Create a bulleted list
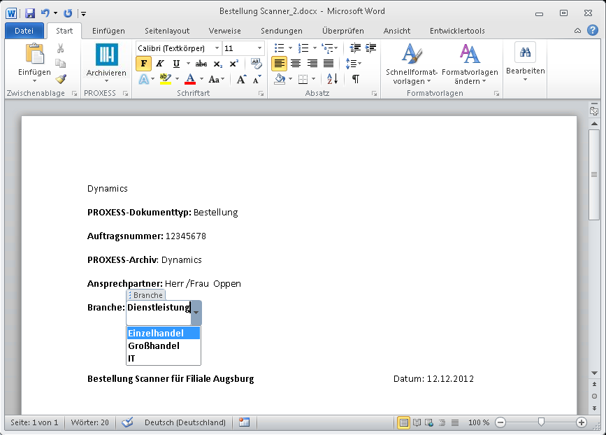The width and height of the screenshot is (606, 435). coord(279,48)
